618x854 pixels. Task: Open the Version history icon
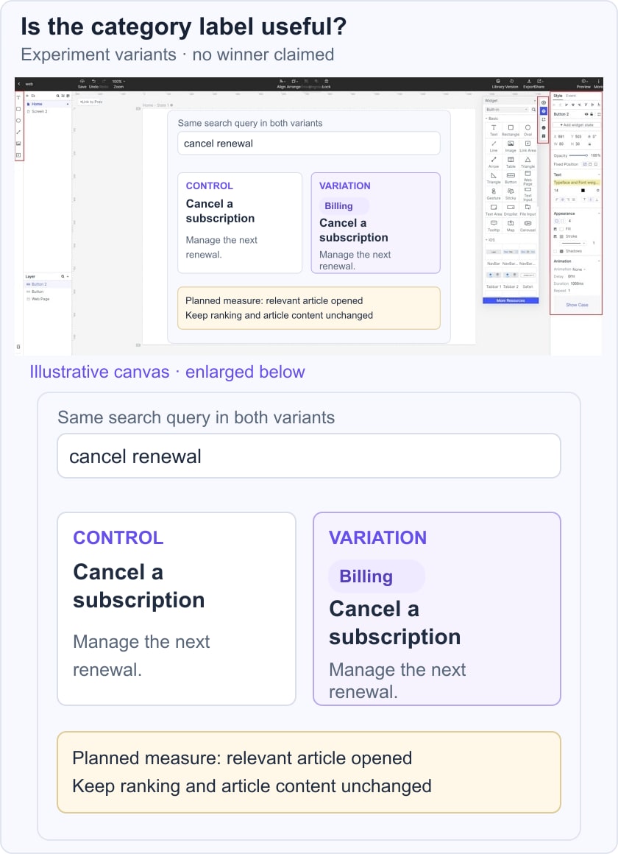[512, 81]
